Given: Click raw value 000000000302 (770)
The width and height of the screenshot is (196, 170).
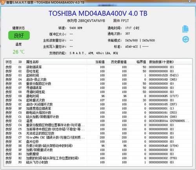Looking at the screenshot, I should tap(163, 158).
